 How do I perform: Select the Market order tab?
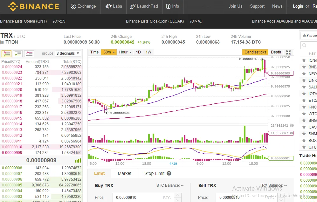tap(125, 173)
